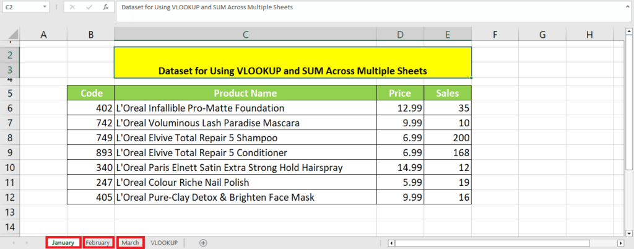
Task: Select row 5 header
Action: [10, 94]
